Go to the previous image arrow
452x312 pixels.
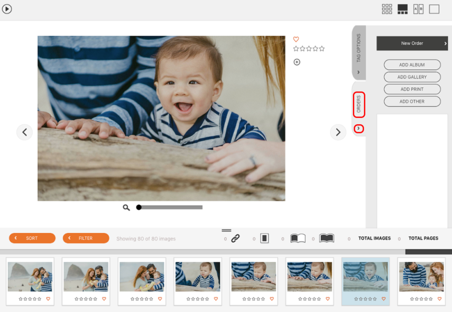(24, 132)
